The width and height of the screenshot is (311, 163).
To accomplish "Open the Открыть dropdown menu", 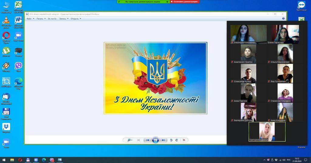I will (x=76, y=18).
